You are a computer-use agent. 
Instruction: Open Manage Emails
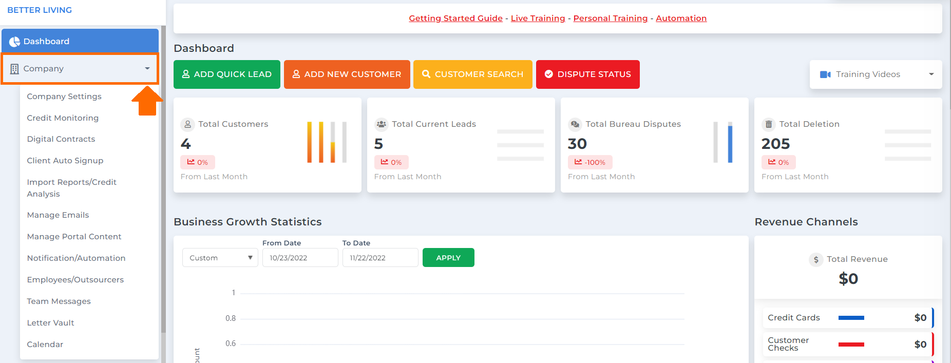click(x=58, y=215)
